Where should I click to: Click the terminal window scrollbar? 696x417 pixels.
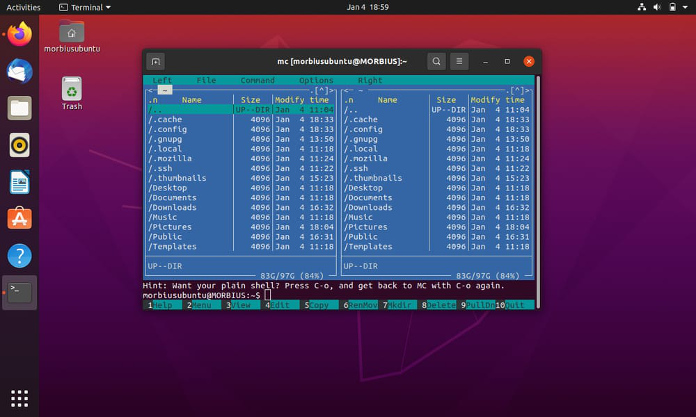click(x=538, y=192)
